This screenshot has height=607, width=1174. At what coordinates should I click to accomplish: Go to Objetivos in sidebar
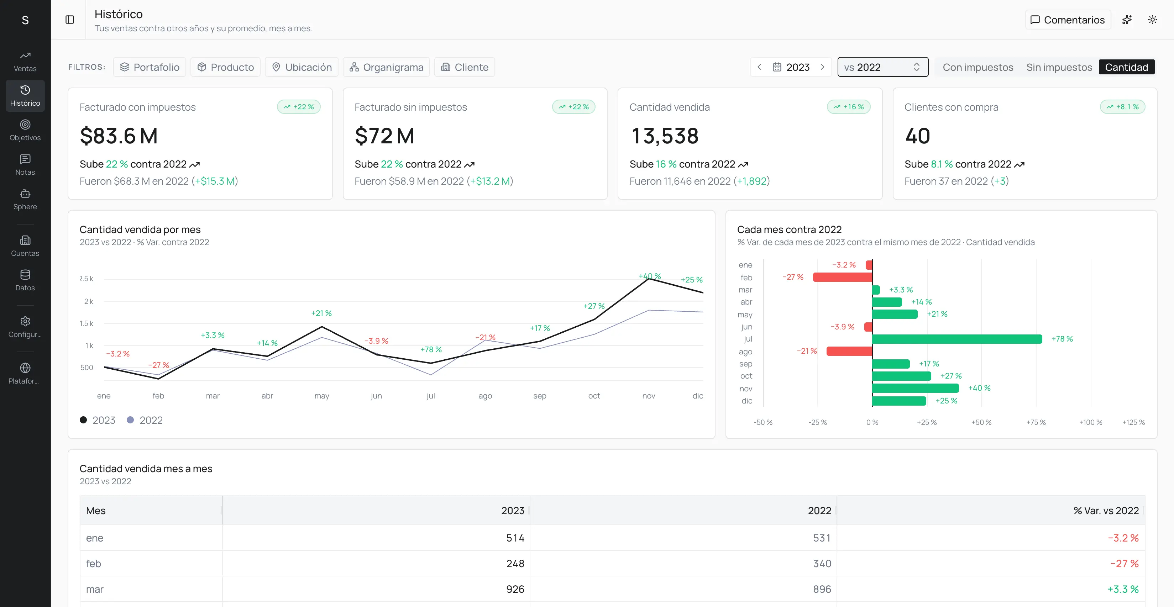pyautogui.click(x=25, y=131)
